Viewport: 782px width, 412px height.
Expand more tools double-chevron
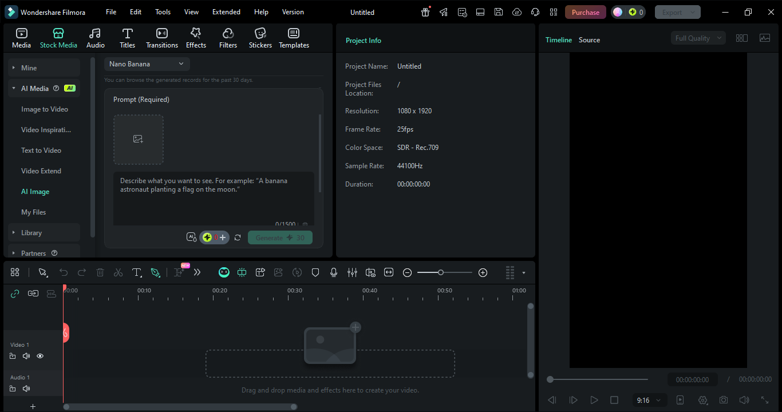click(198, 272)
